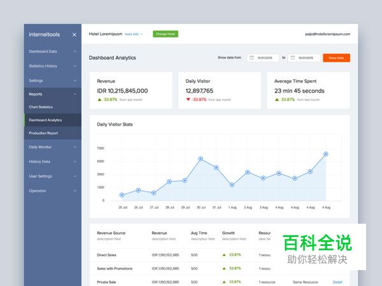Click the orange Show Data button
The height and width of the screenshot is (286, 382).
pos(336,58)
